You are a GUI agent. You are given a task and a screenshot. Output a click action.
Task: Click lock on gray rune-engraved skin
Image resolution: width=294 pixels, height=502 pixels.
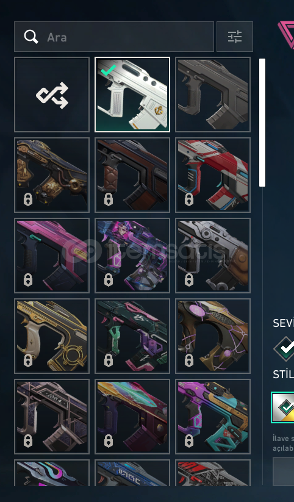click(x=28, y=441)
